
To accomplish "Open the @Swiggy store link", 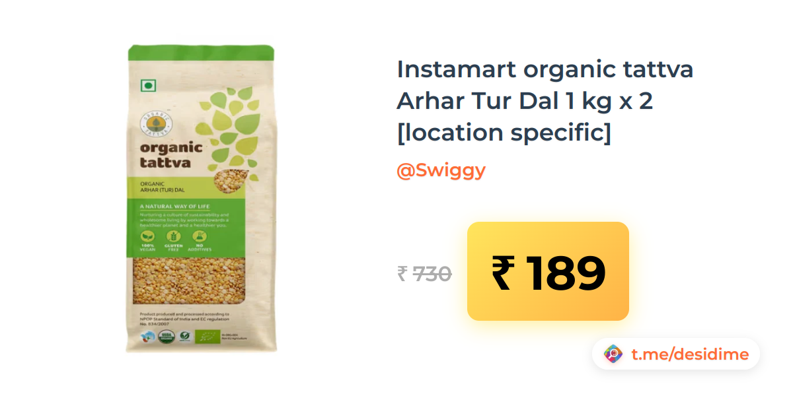I will tap(441, 170).
